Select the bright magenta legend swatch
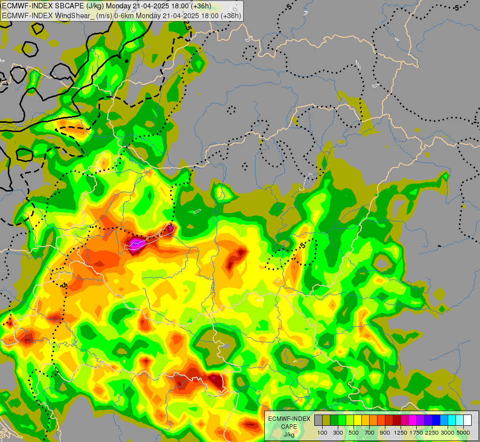This screenshot has height=442, width=480. point(413,420)
